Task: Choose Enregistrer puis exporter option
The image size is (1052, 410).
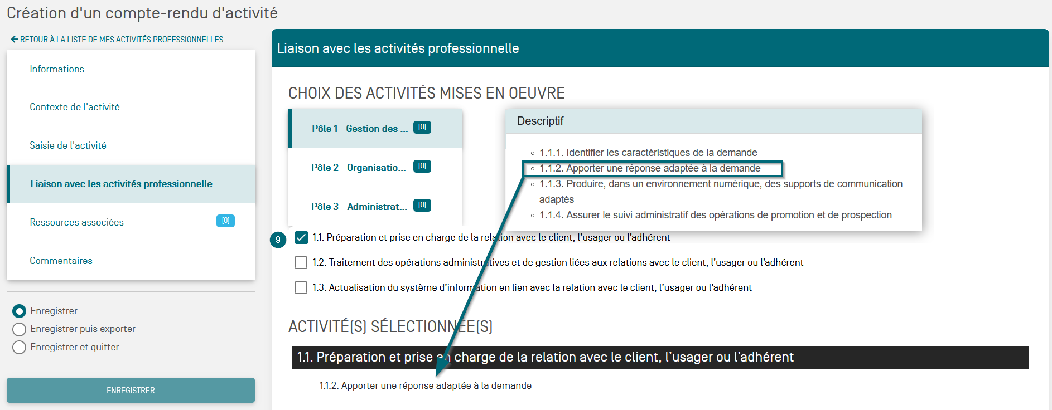Action: click(x=20, y=329)
